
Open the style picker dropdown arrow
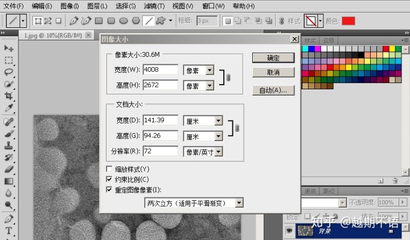click(x=321, y=21)
